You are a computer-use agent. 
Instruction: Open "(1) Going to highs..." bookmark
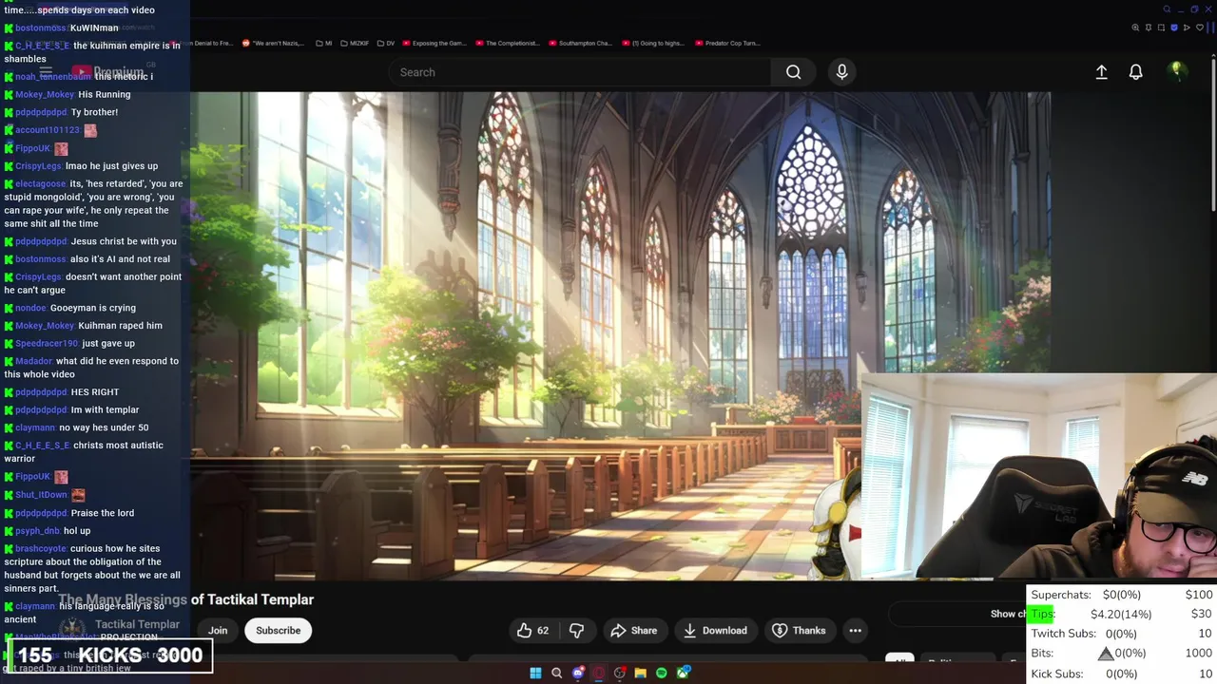653,43
